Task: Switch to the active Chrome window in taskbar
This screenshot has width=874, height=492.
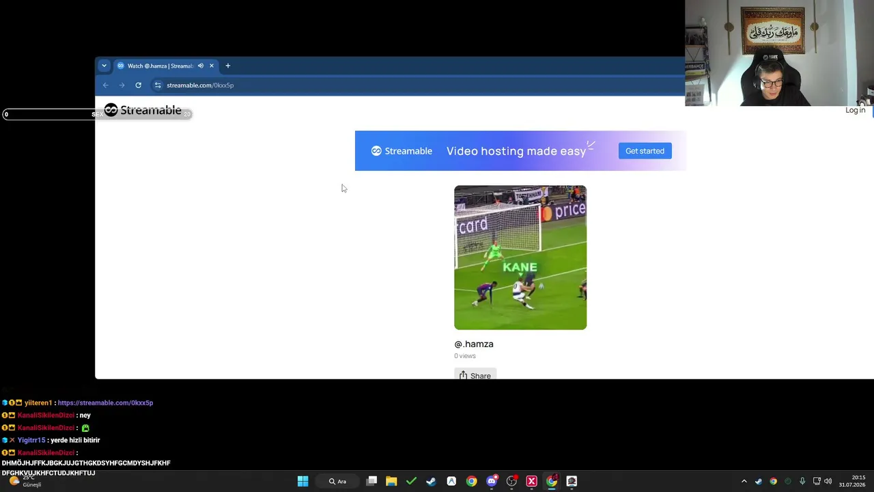Action: pos(552,481)
